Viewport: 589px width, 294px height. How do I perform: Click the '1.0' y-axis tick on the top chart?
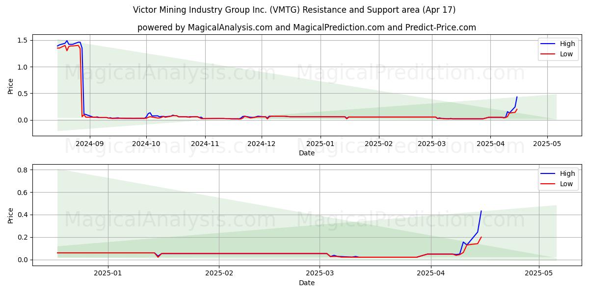click(24, 67)
